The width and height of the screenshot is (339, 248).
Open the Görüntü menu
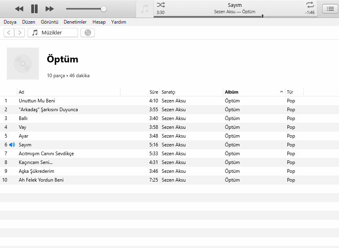tap(50, 22)
